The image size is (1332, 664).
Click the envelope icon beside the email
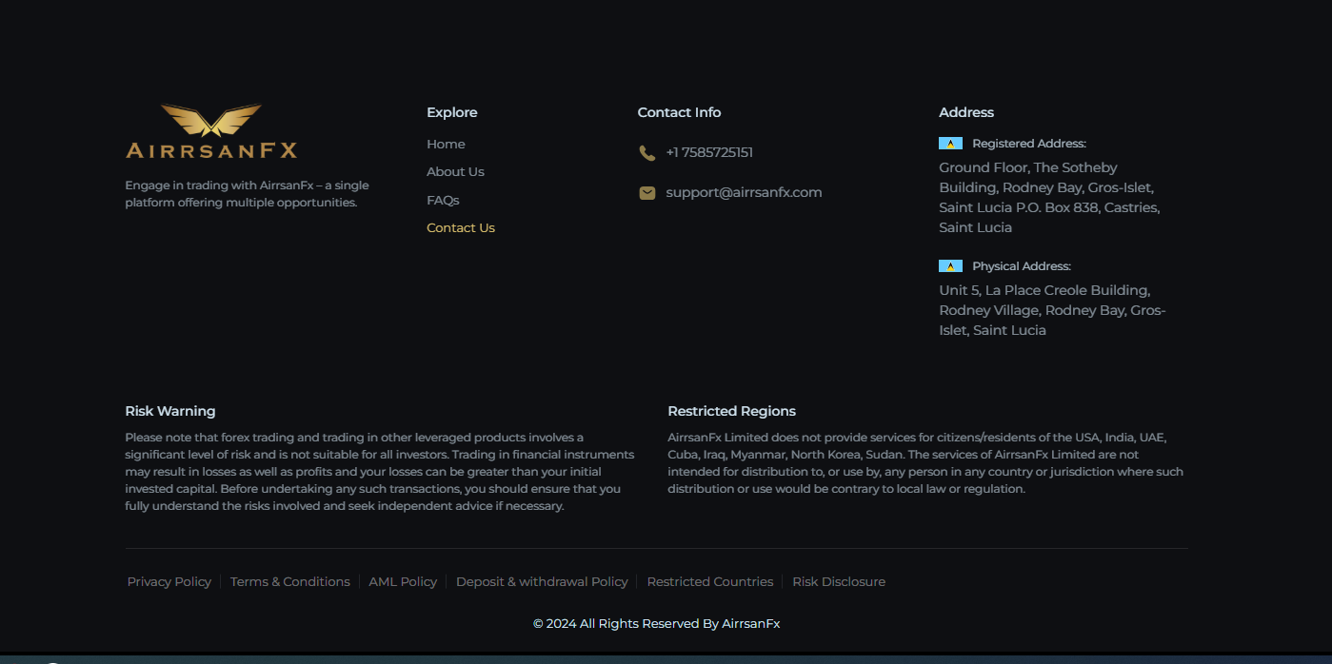click(x=647, y=193)
